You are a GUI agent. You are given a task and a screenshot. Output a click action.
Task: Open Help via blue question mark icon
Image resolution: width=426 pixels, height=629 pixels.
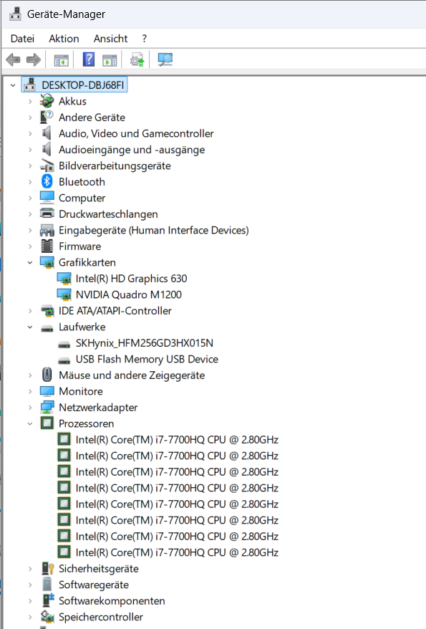(89, 59)
